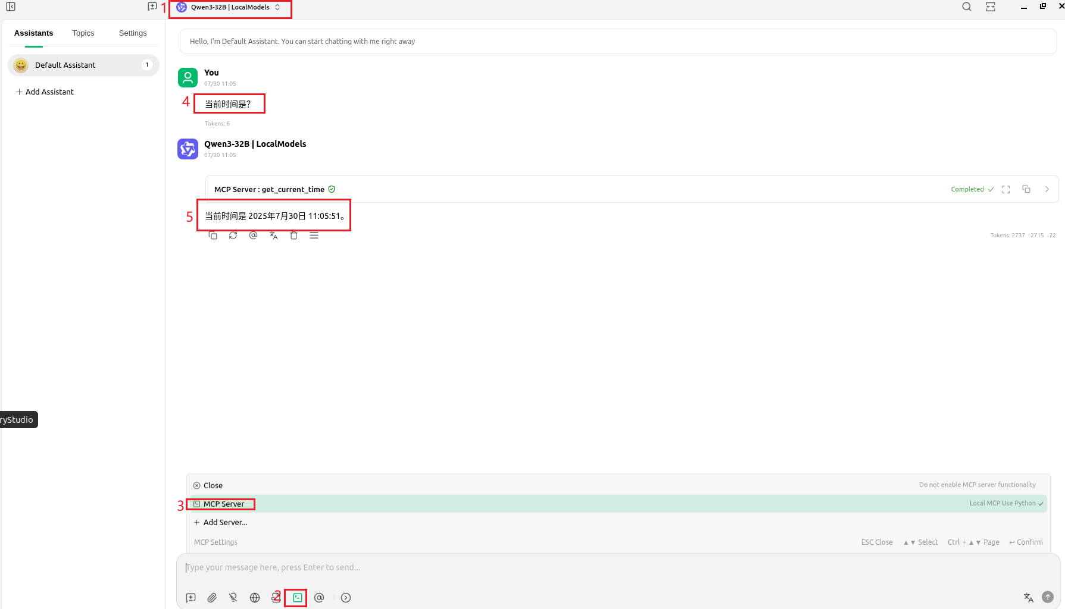Viewport: 1065px width, 609px height.
Task: Expand MCP tool result fullscreen icon
Action: [1006, 189]
